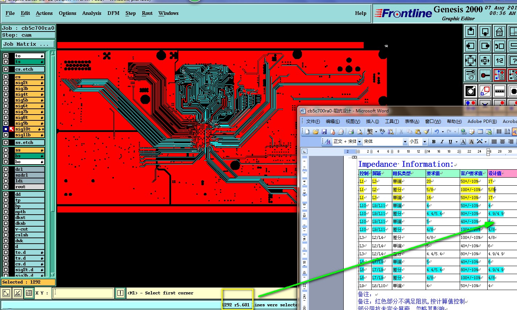Image resolution: width=517 pixels, height=310 pixels.
Task: Toggle checkbox for layer drl
Action: 6,169
